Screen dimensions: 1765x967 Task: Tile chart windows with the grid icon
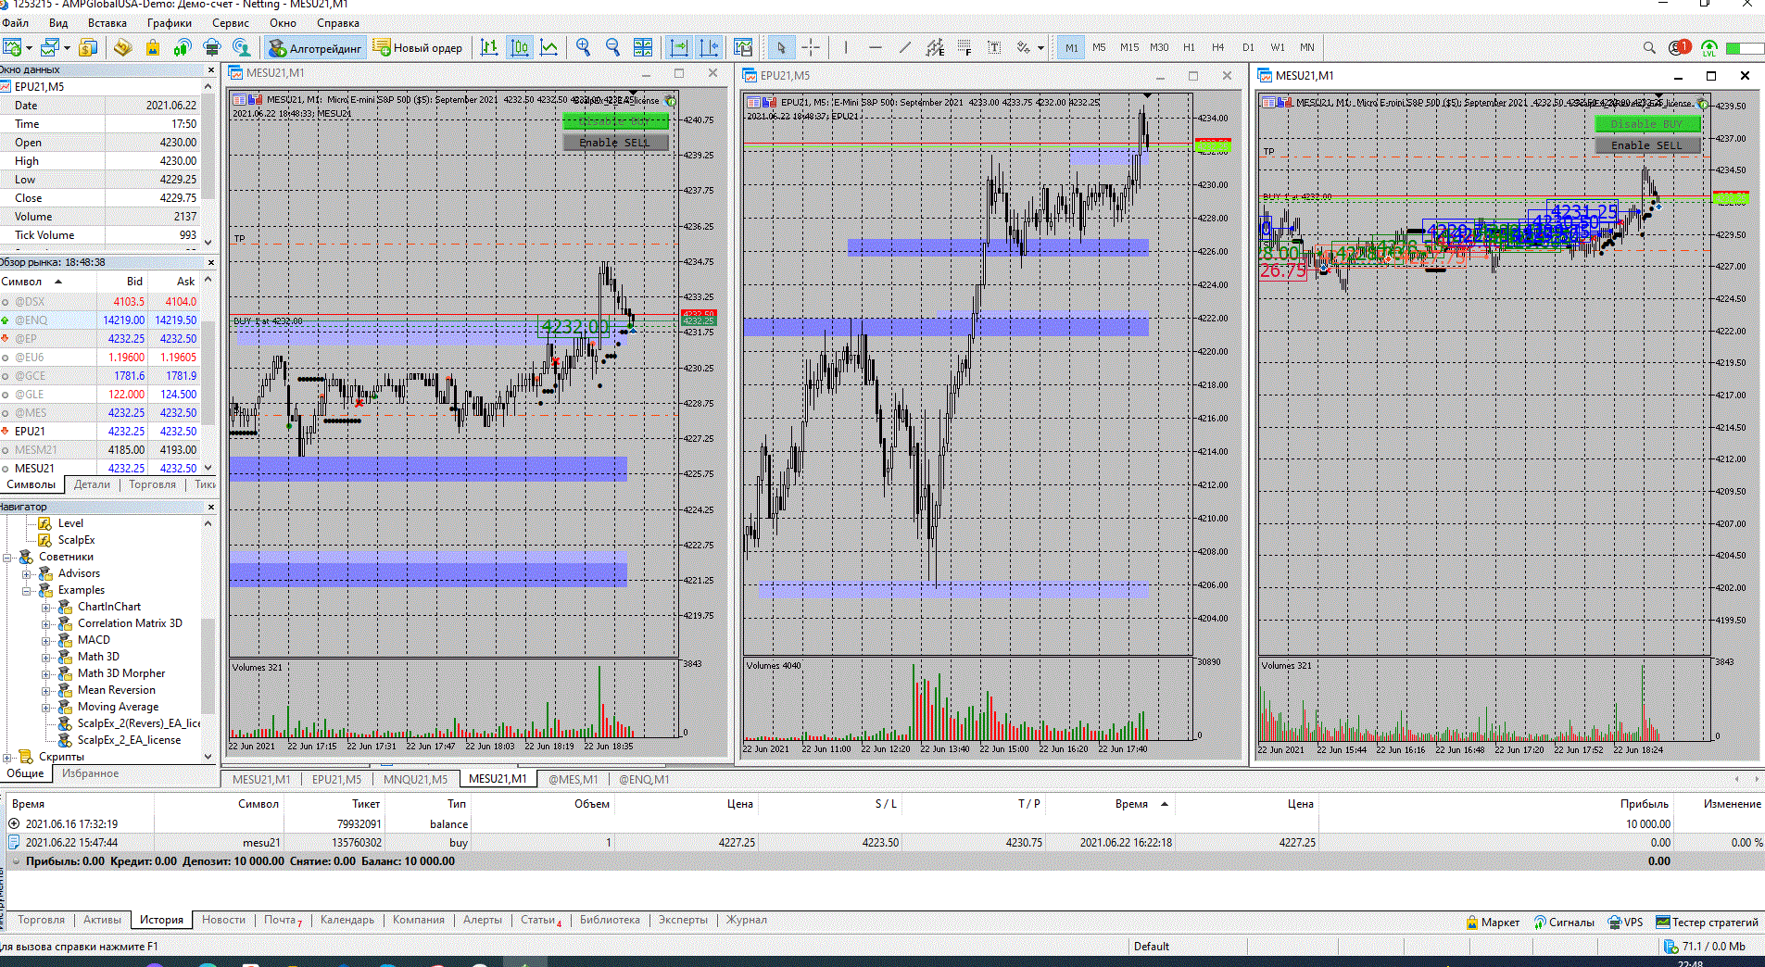tap(643, 47)
